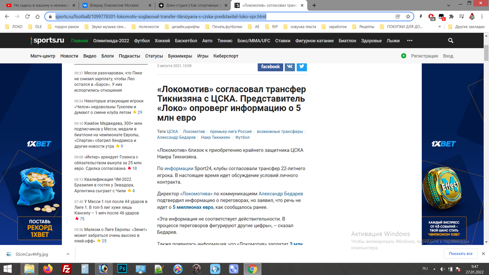
Task: Follow the информации Sport24 link
Action: [179, 168]
